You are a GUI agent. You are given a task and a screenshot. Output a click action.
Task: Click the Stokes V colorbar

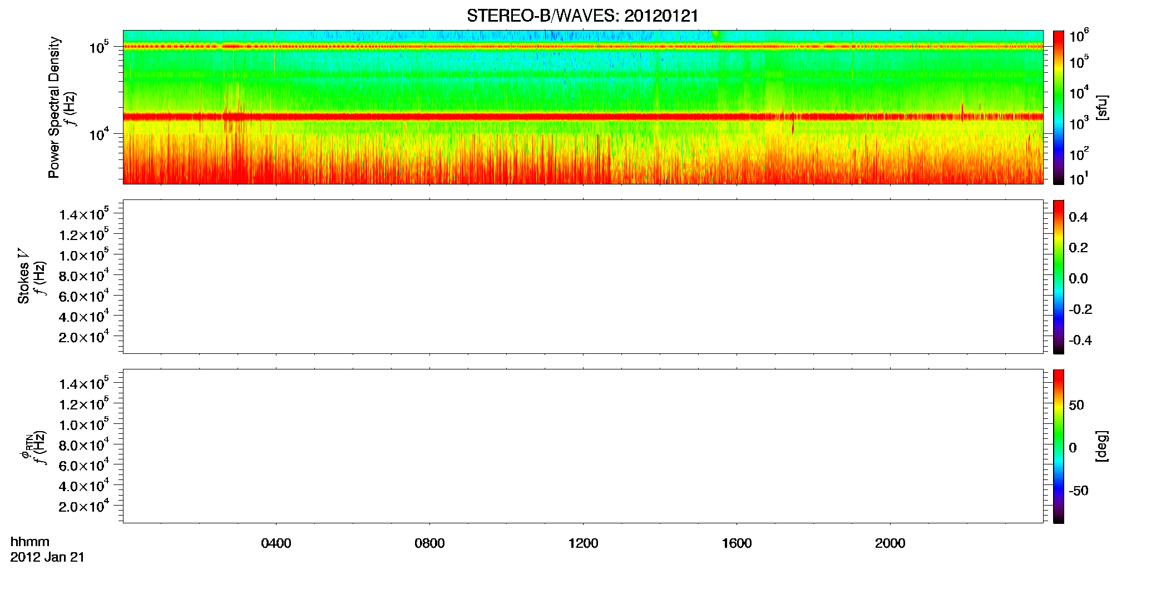pos(1059,277)
